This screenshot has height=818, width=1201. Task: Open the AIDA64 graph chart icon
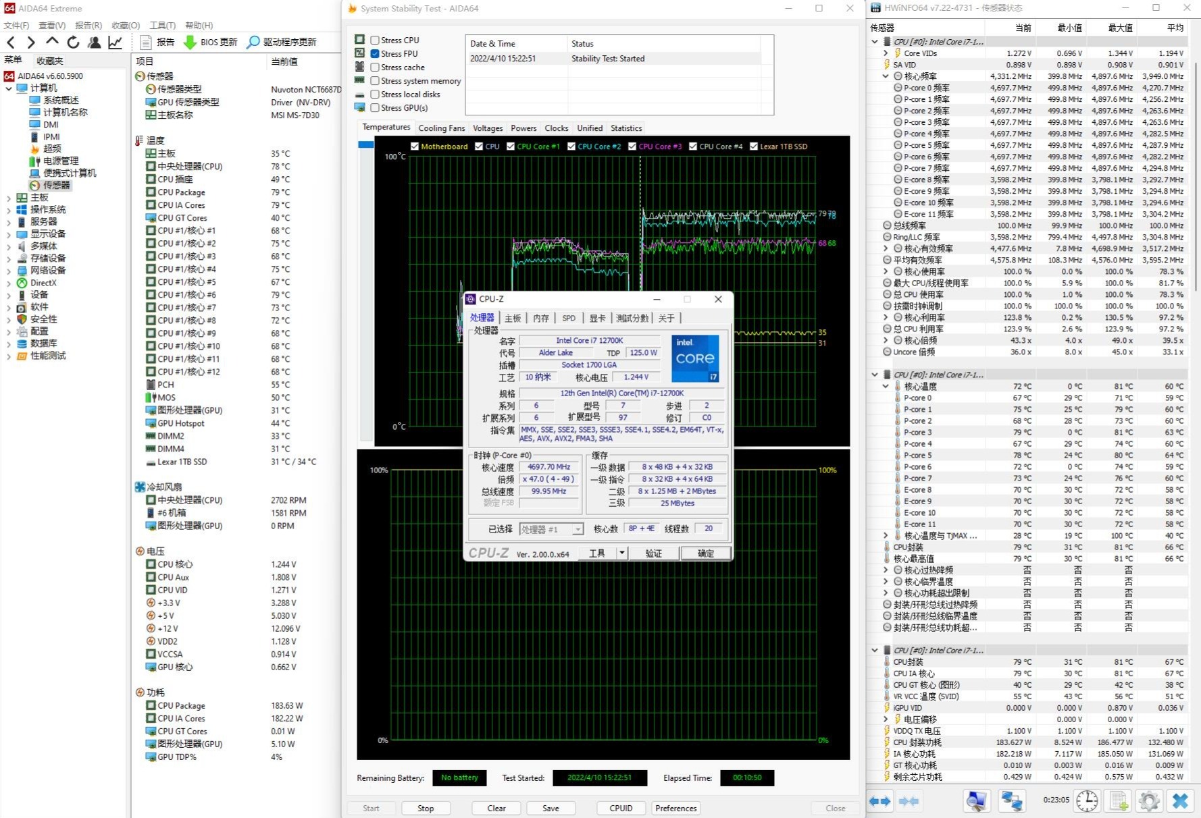click(116, 42)
